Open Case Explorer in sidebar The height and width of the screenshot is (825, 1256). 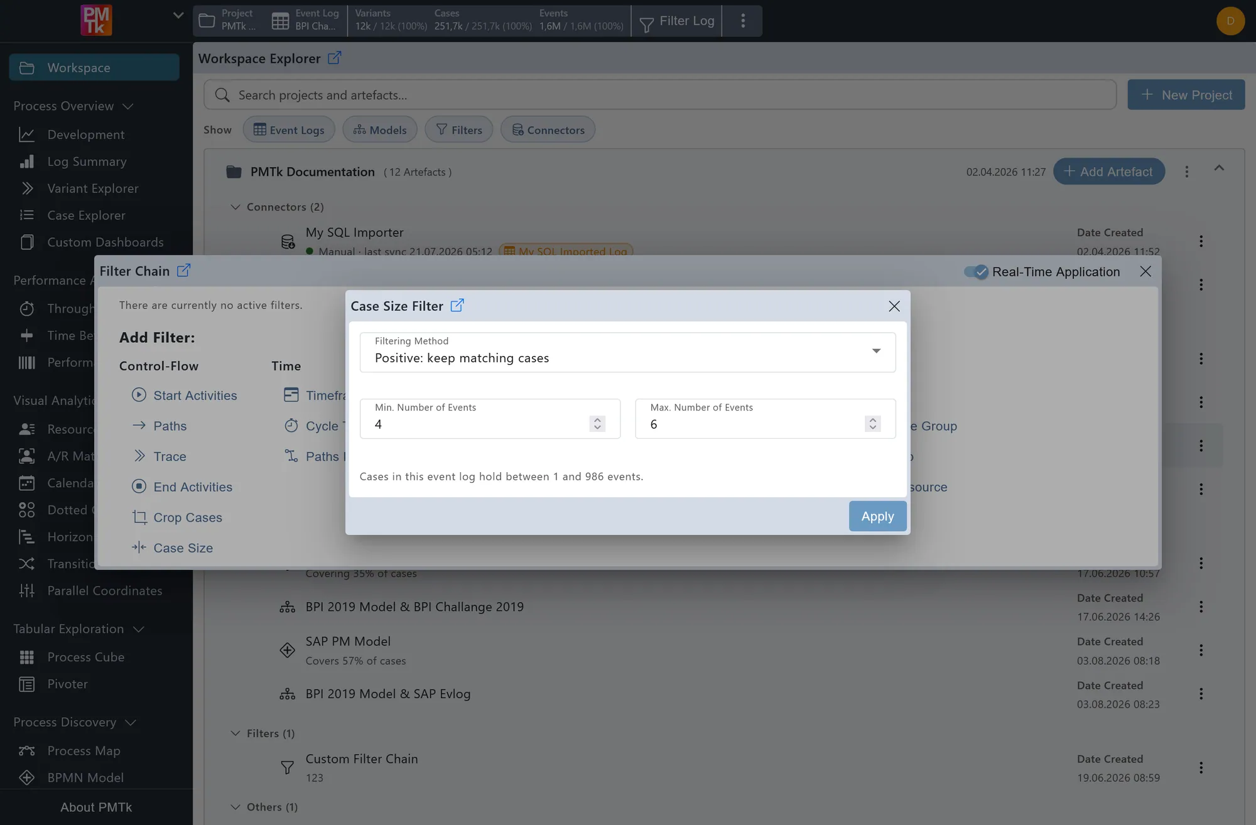coord(86,215)
